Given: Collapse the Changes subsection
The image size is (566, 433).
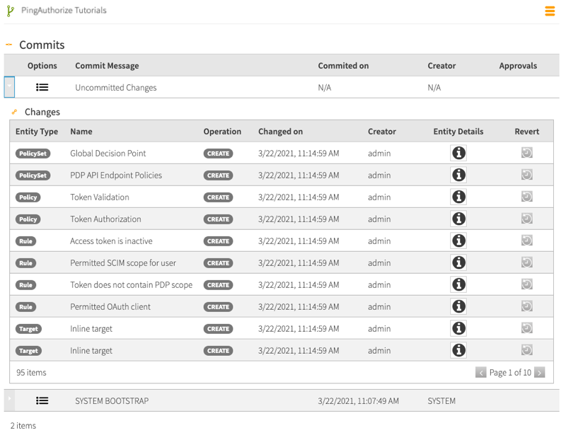Looking at the screenshot, I should (x=14, y=112).
